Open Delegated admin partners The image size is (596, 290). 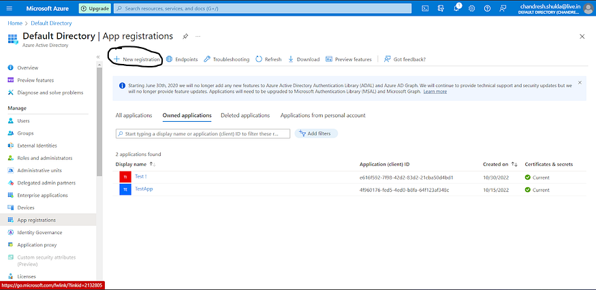pyautogui.click(x=46, y=183)
